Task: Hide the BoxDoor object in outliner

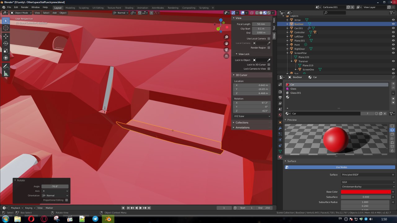Action: point(393,24)
